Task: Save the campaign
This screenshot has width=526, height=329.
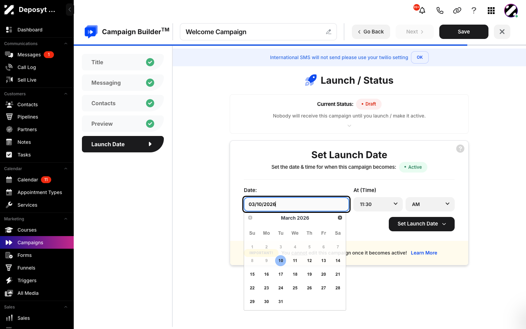Action: [464, 32]
